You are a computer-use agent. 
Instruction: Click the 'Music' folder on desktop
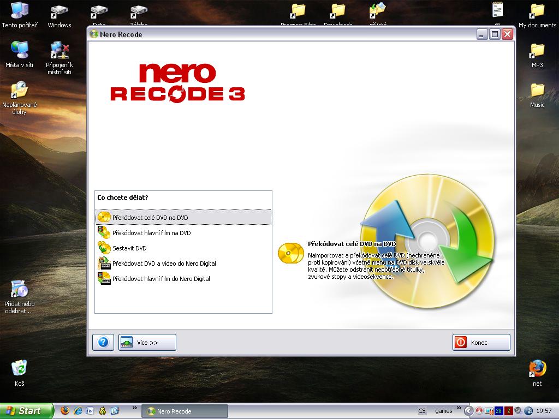coord(537,95)
